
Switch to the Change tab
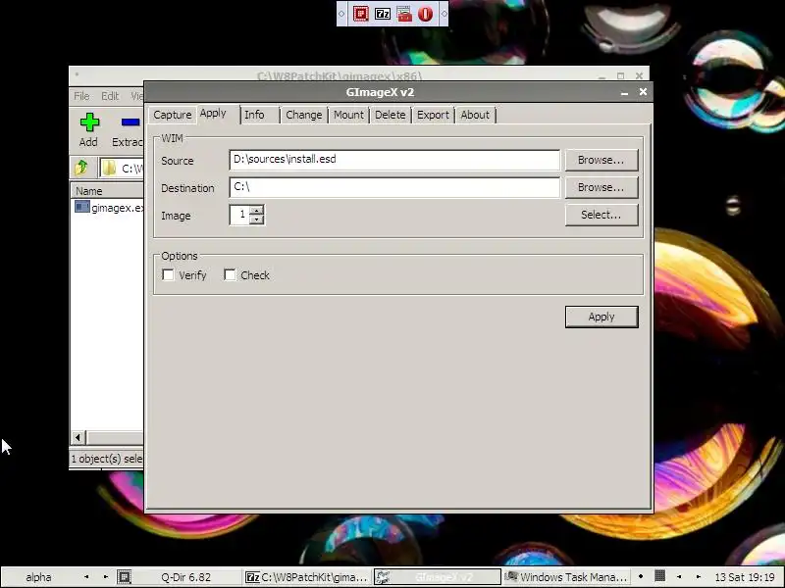(304, 115)
